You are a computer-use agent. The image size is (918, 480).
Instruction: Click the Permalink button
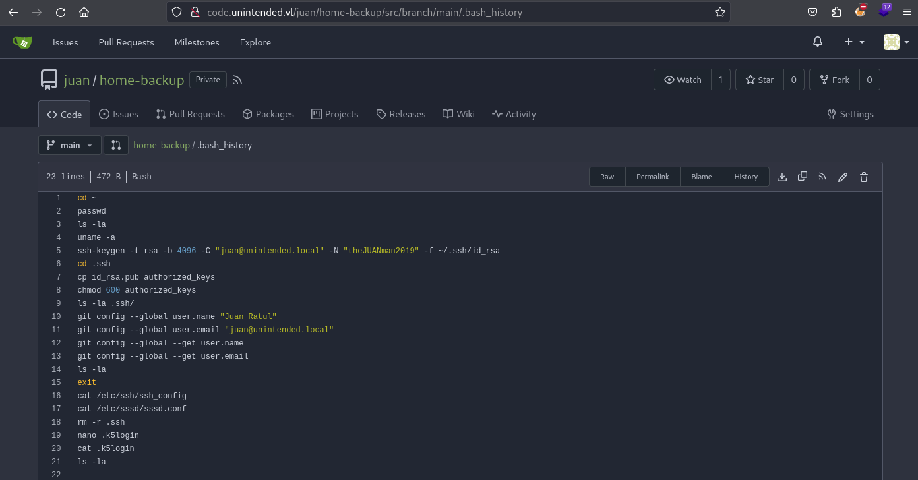pyautogui.click(x=652, y=177)
